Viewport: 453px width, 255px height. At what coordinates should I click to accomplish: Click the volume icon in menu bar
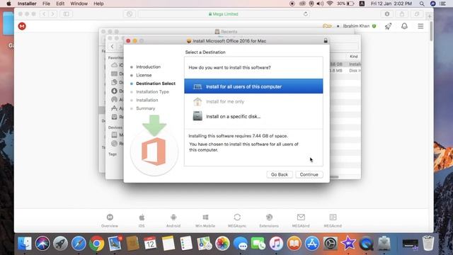(320, 4)
